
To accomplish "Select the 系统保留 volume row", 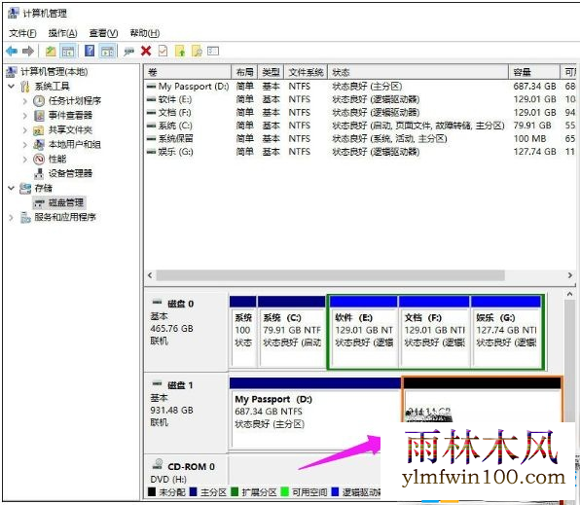I will click(x=360, y=139).
